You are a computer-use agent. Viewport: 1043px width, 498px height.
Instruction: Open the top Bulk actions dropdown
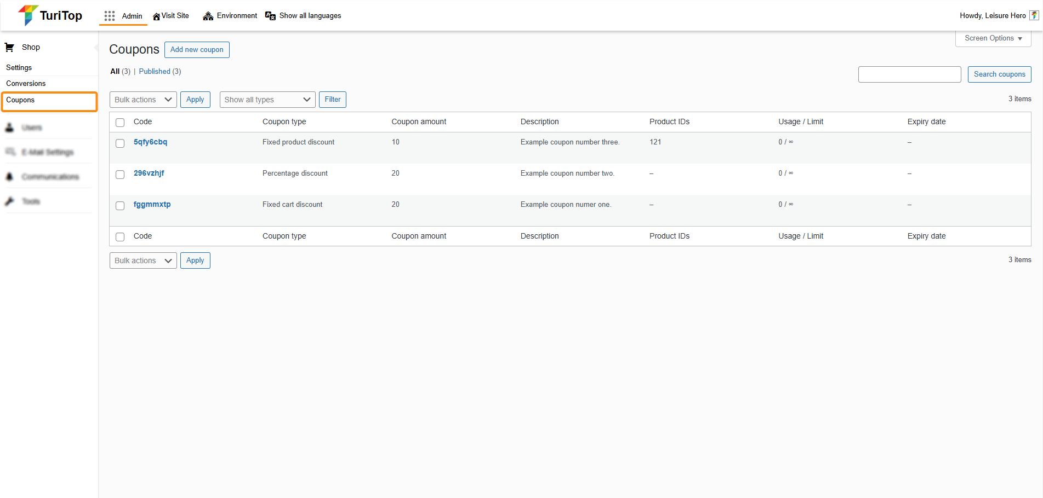tap(143, 100)
